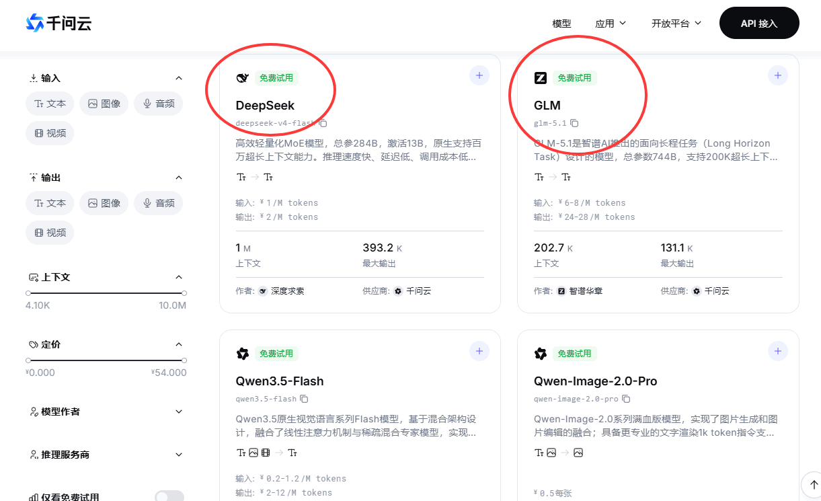The width and height of the screenshot is (821, 501).
Task: Click the DeepSeek model description text
Action: 358,150
